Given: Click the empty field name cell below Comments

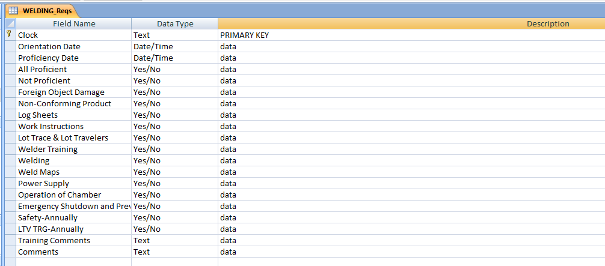Looking at the screenshot, I should click(x=74, y=262).
